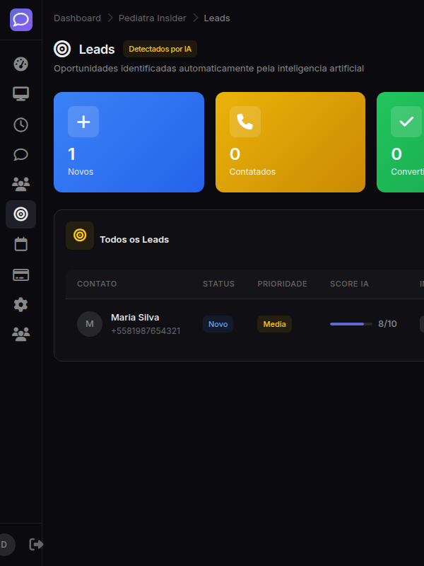Open the clock history icon in sidebar
The width and height of the screenshot is (424, 566).
[x=21, y=125]
